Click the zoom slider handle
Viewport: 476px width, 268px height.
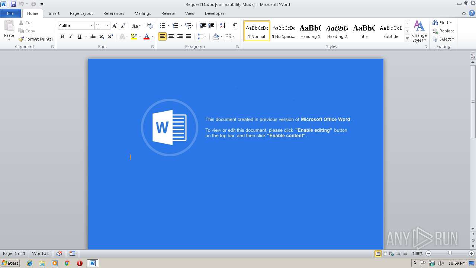pos(450,253)
